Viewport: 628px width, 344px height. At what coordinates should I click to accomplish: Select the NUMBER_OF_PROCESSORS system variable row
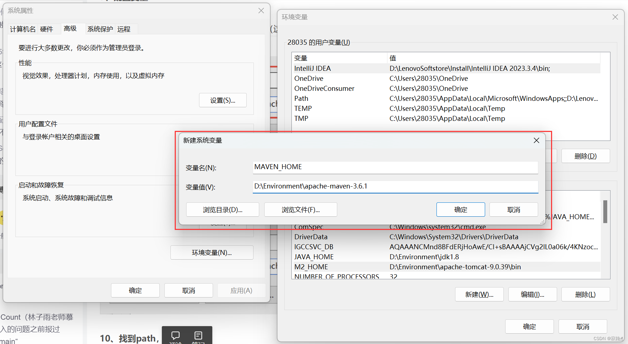click(x=446, y=276)
